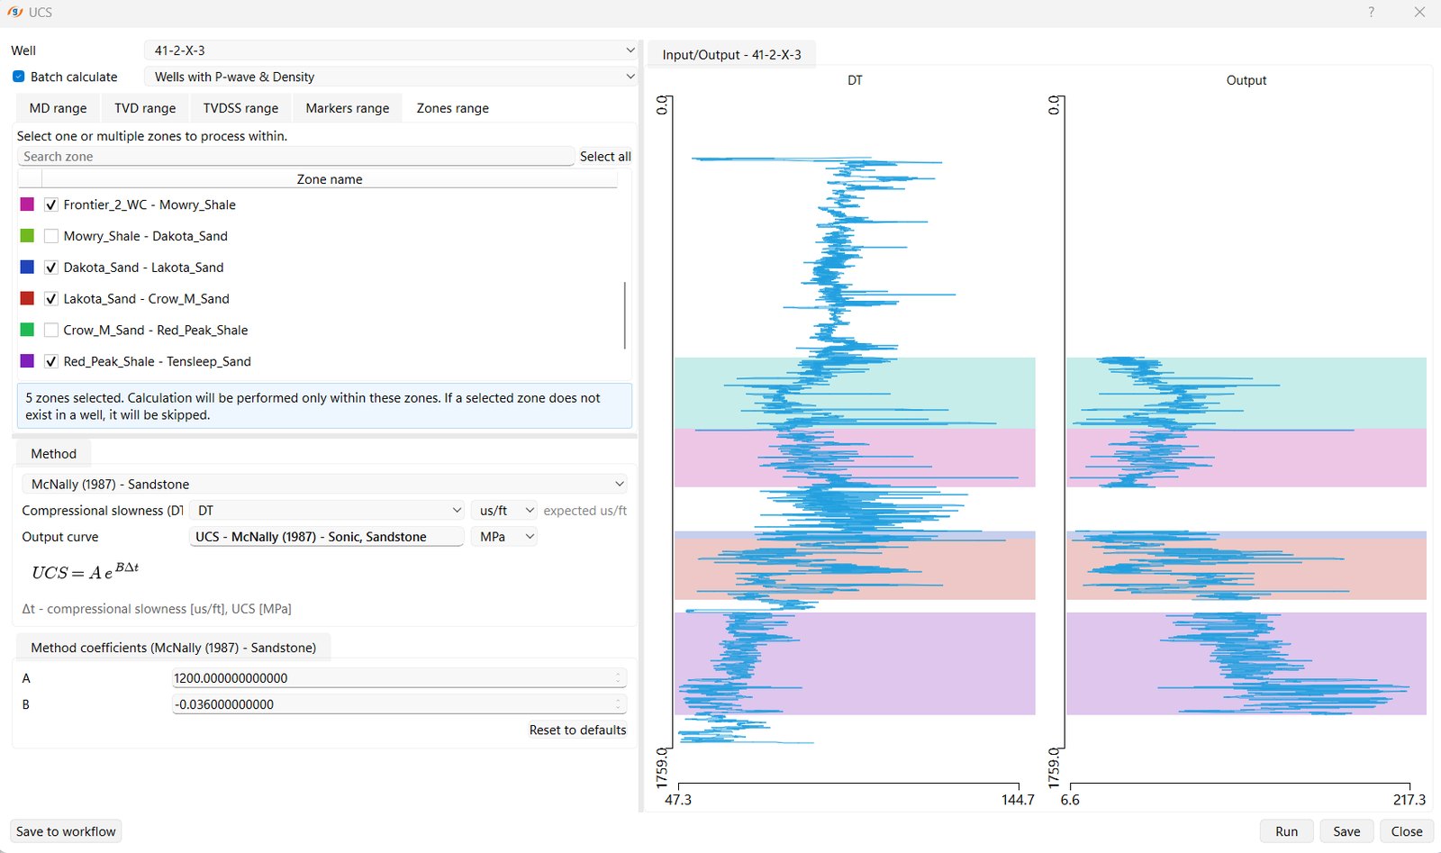Click the DT axis minimum 47.3 label
Image resolution: width=1441 pixels, height=853 pixels.
[678, 799]
